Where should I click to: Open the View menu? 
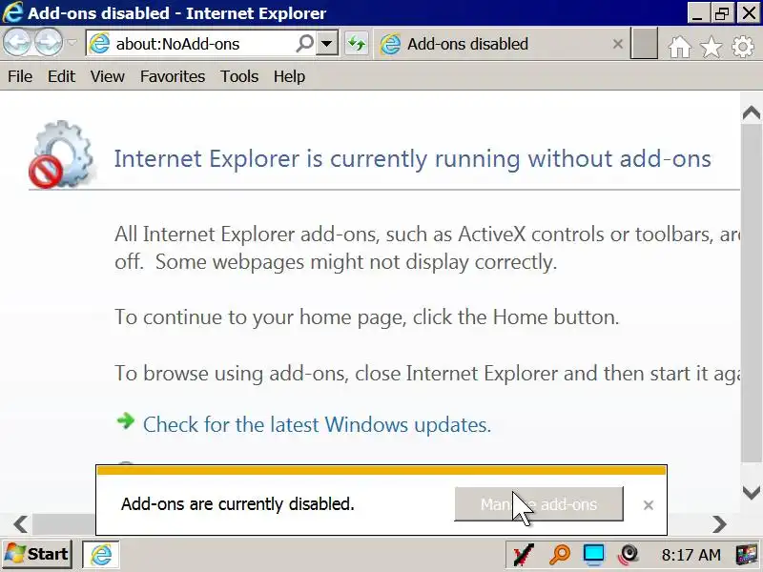[x=108, y=76]
